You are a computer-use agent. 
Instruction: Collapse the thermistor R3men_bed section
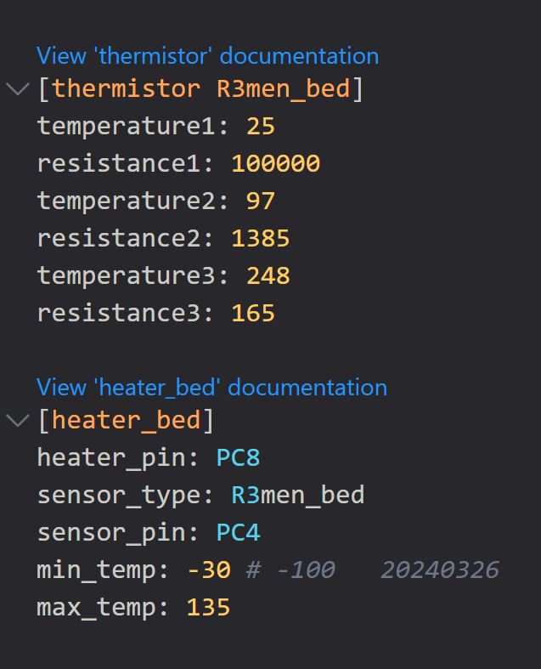[x=17, y=89]
